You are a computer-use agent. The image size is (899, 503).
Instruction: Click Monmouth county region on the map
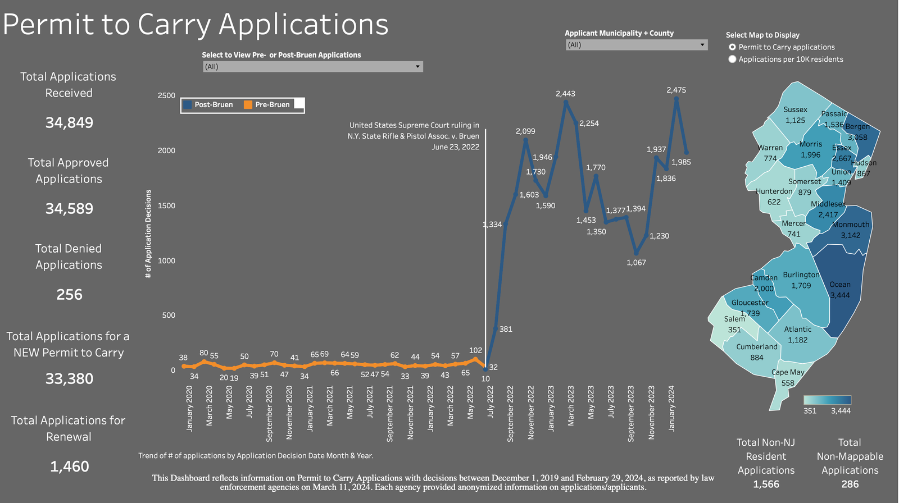point(850,230)
